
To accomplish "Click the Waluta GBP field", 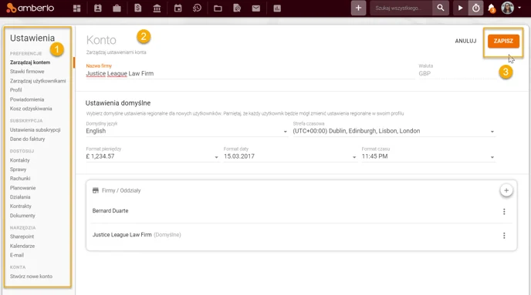I will [457, 73].
